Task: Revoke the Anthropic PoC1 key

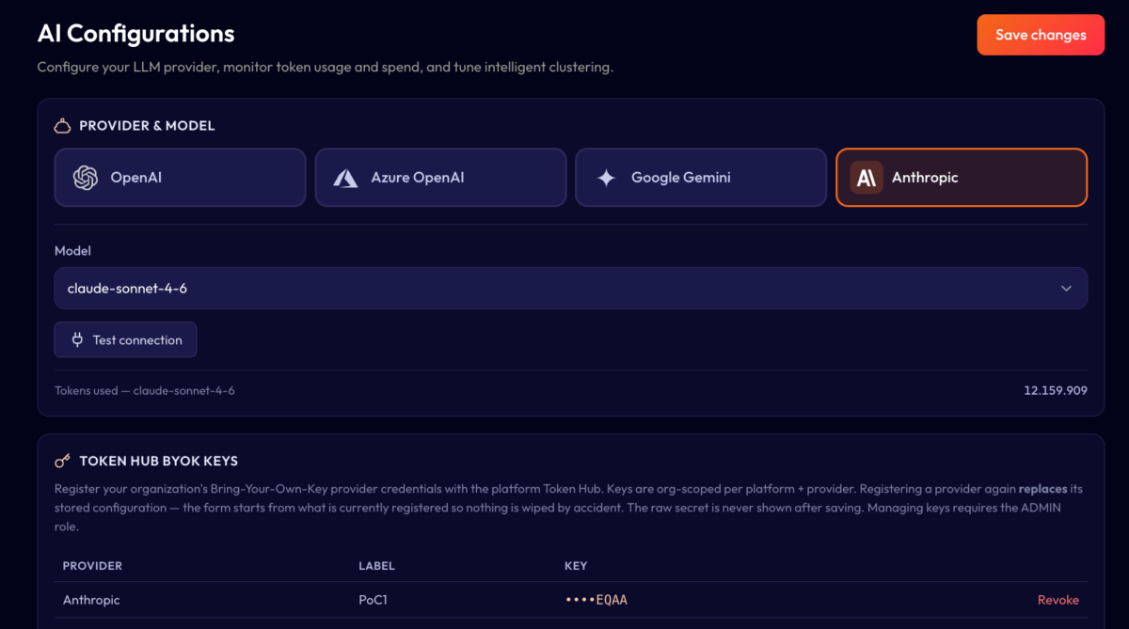Action: point(1058,600)
